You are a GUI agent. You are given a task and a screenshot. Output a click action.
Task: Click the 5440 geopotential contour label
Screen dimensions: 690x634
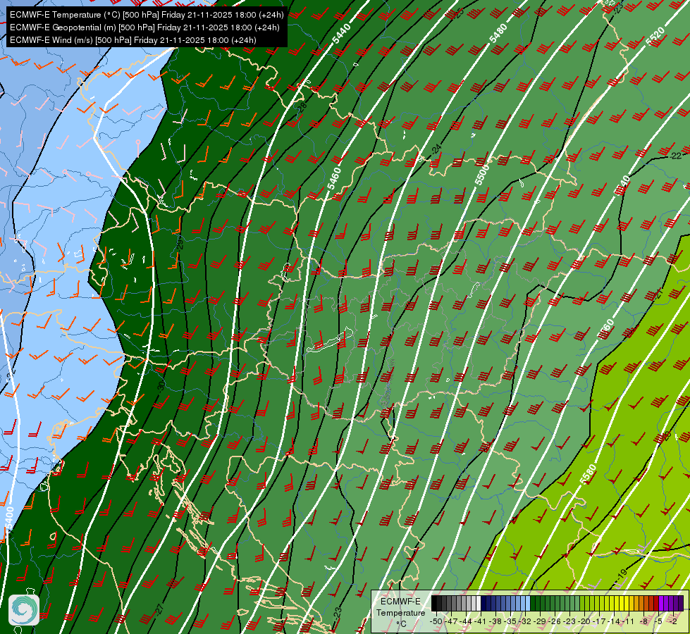342,34
